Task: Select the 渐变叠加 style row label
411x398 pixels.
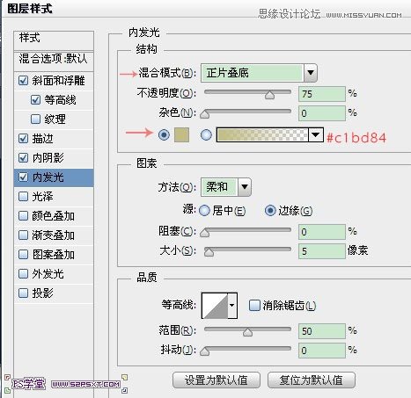Action: 53,235
